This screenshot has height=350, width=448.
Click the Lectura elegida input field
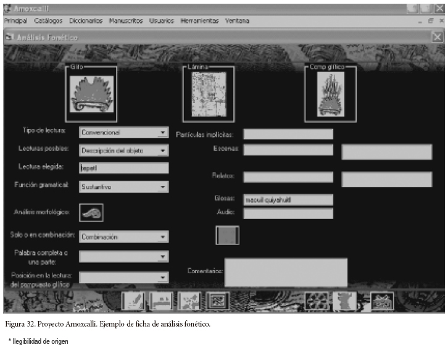(x=123, y=168)
